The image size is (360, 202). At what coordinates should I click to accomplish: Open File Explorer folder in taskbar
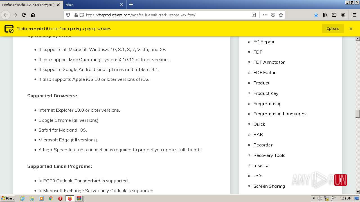pos(32,198)
